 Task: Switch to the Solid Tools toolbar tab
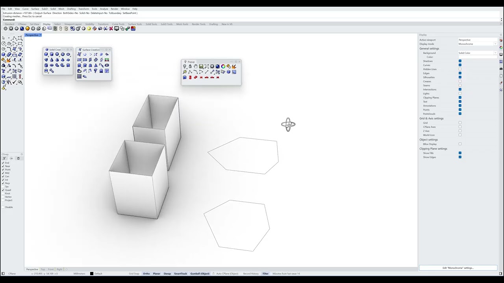tap(151, 24)
